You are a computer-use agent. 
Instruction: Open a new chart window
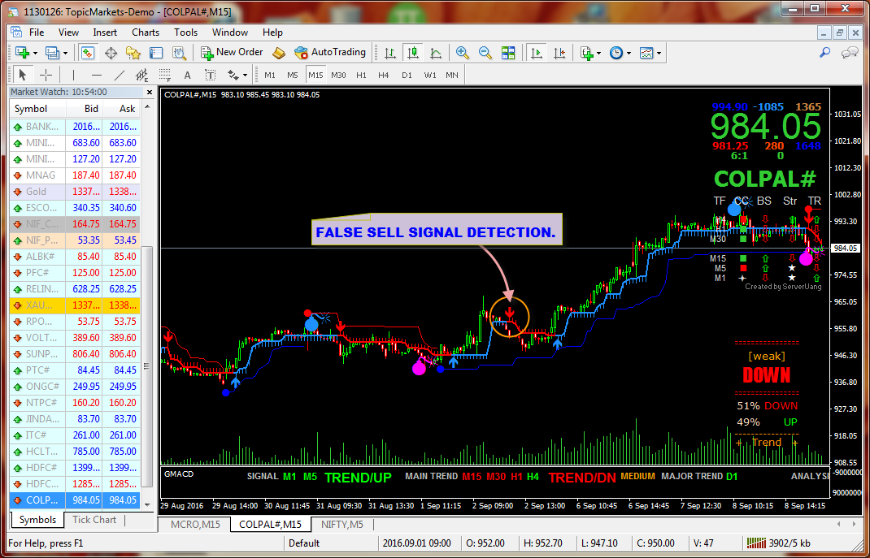22,53
